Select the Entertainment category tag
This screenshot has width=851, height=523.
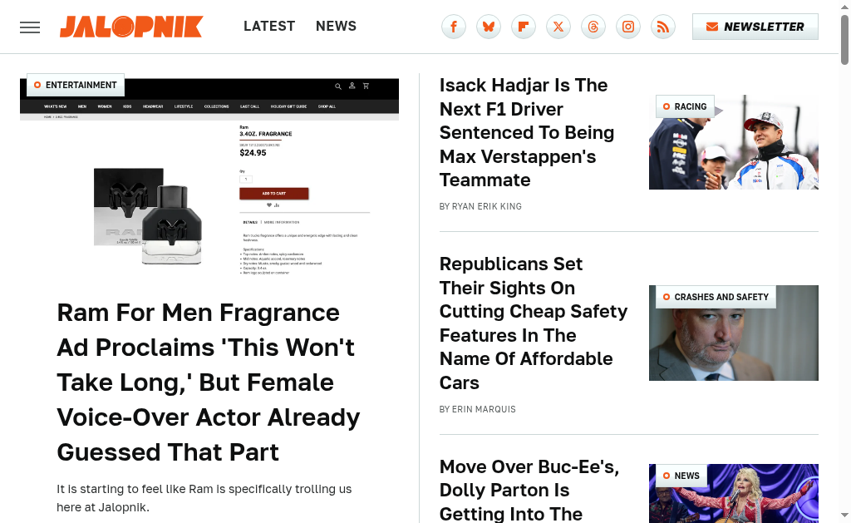coord(76,85)
